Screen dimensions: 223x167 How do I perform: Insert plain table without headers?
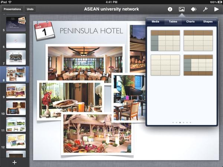165,65
